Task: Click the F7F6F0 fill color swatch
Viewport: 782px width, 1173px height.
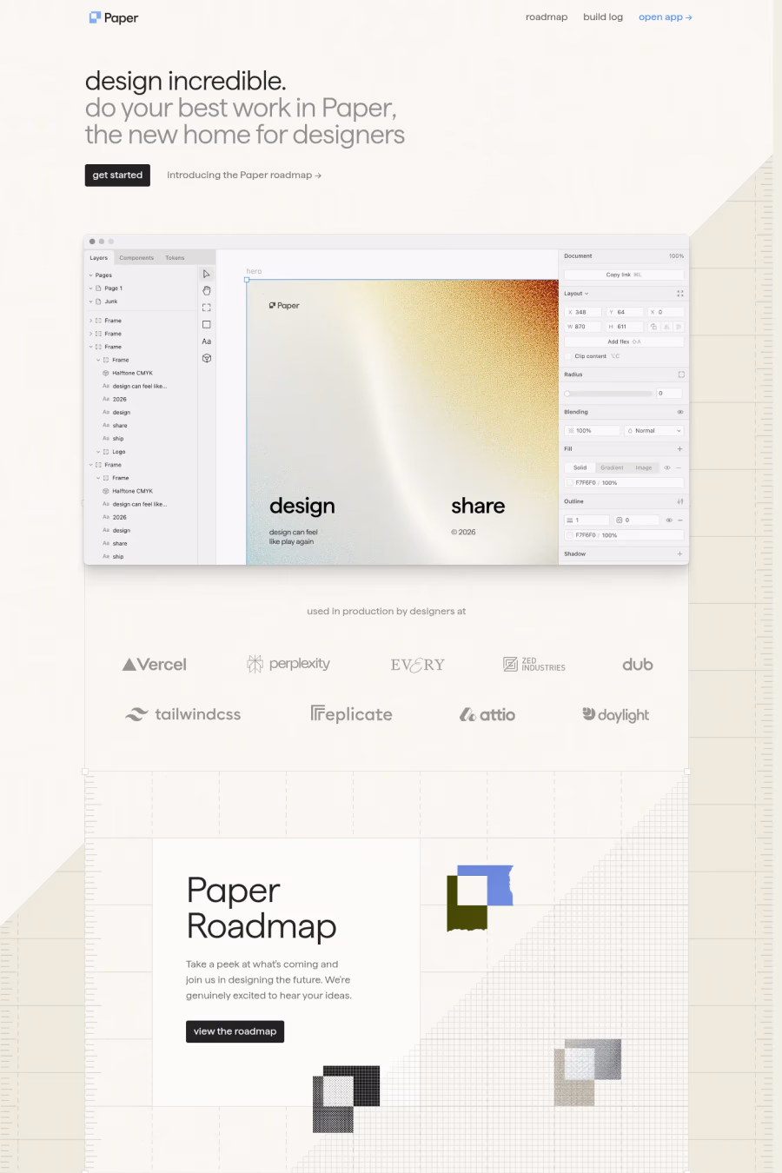Action: pyautogui.click(x=568, y=482)
